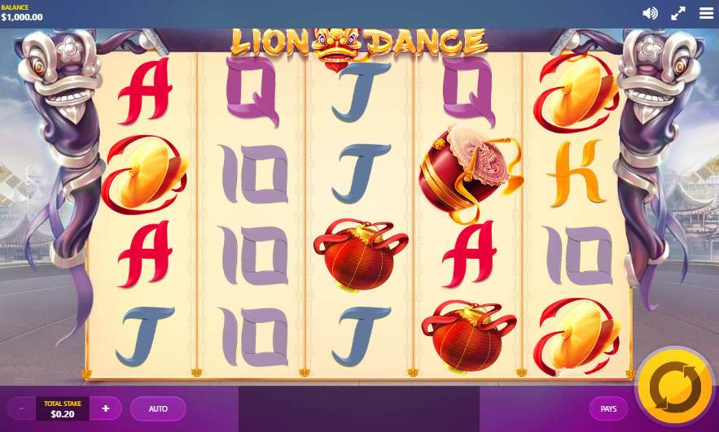Click the balance amount $1,000.00
Viewport: 719px width, 432px height.
tap(22, 17)
